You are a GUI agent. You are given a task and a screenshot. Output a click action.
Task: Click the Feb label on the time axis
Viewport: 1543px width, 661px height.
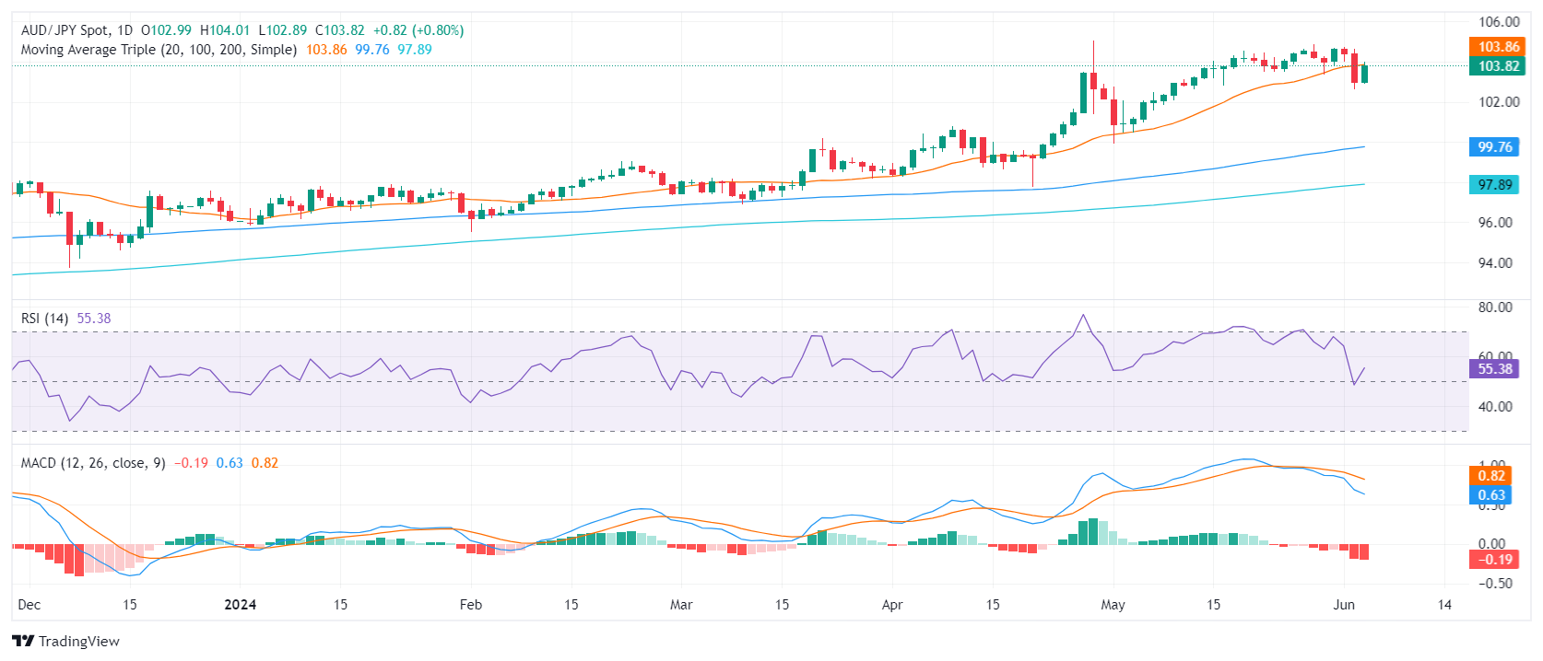[x=471, y=605]
